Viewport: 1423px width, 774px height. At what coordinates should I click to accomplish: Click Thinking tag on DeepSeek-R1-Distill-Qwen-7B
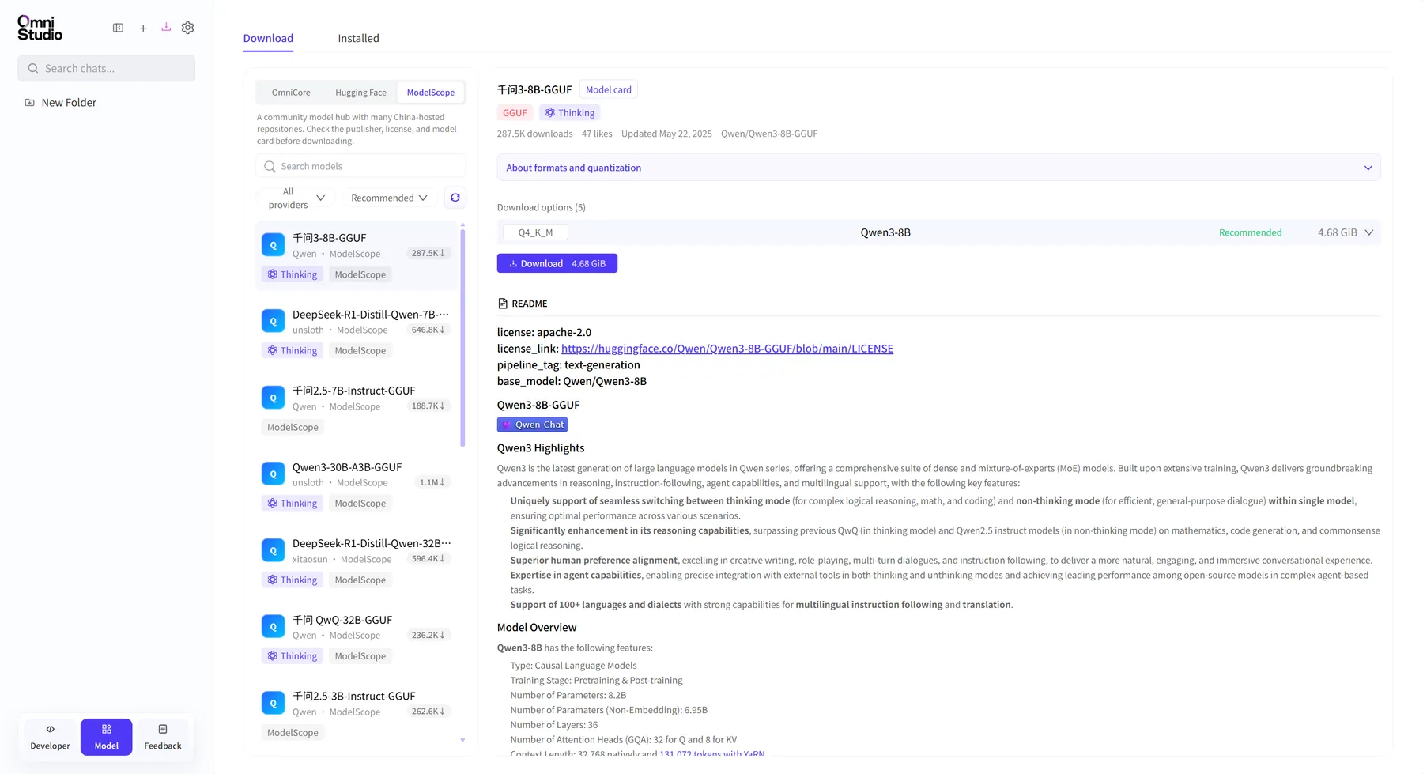tap(292, 351)
